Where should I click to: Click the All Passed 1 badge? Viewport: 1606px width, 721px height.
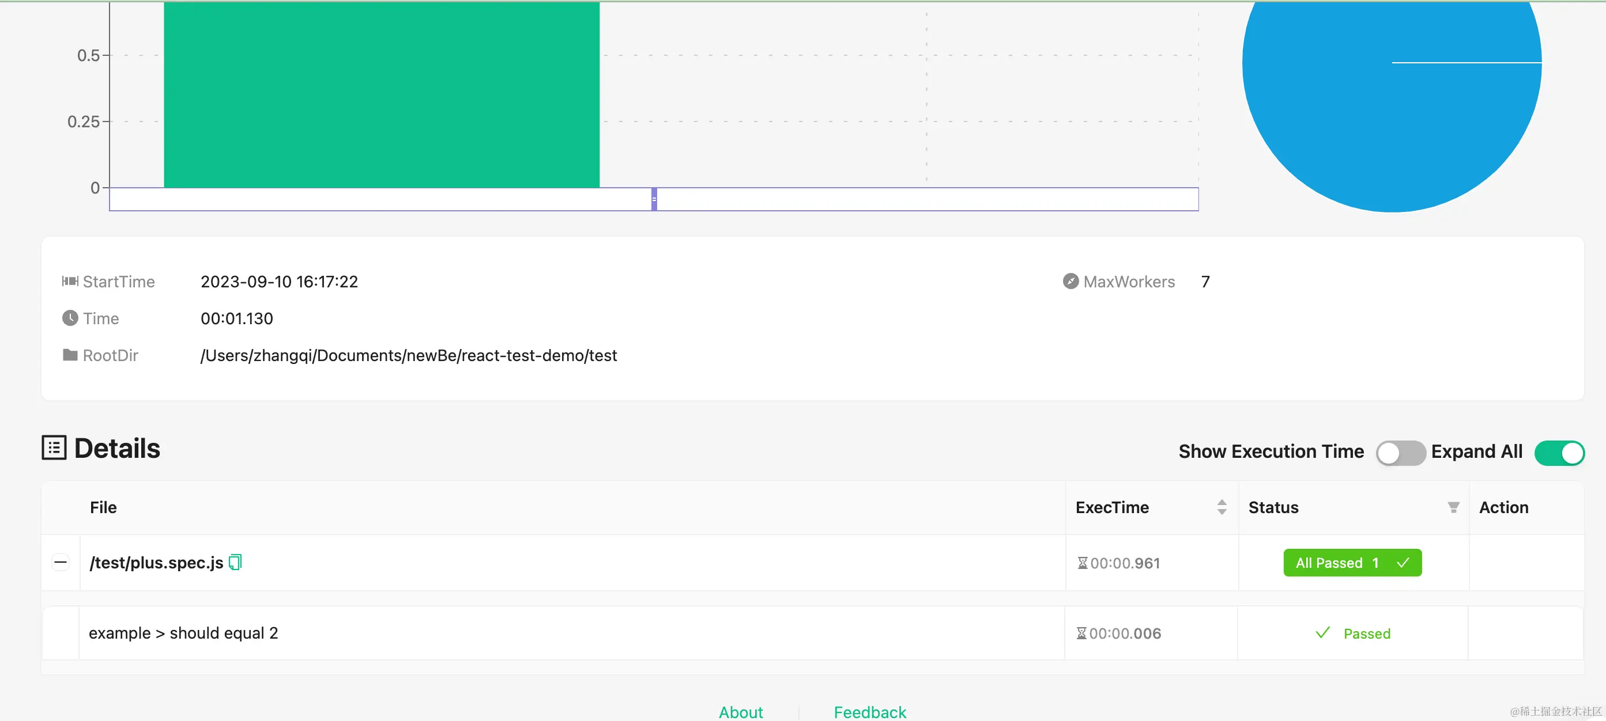1352,563
